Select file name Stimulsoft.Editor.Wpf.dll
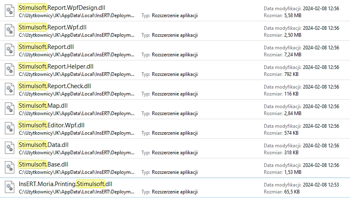Image resolution: width=350 pixels, height=202 pixels. (x=51, y=126)
